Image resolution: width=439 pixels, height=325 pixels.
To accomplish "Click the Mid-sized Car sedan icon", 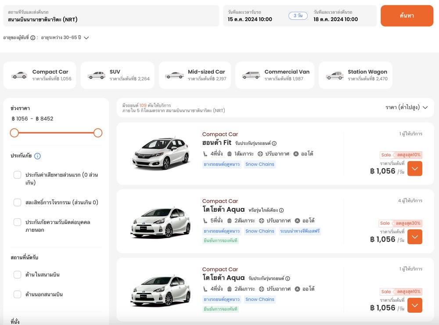I will (x=174, y=75).
